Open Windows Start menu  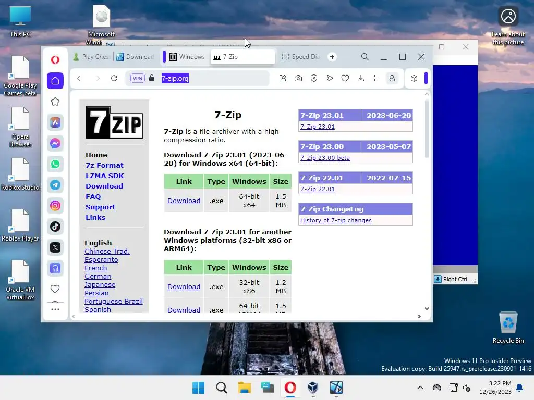199,387
